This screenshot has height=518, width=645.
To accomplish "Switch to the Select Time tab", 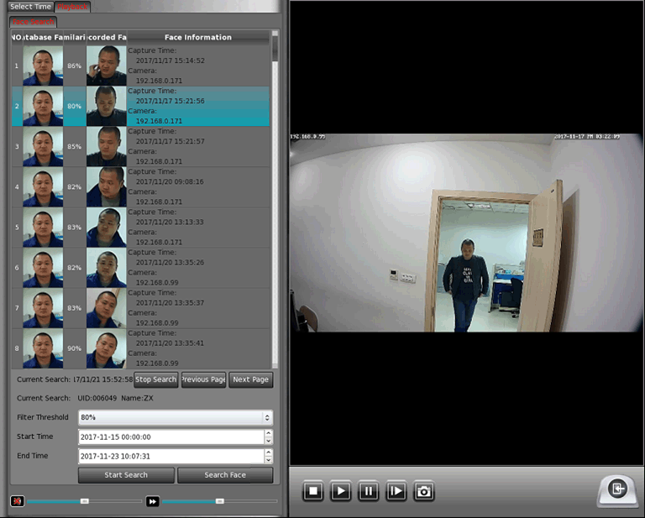I will click(x=30, y=7).
